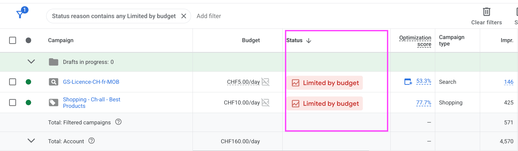Click budget chart icon for Shopping campaign
The height and width of the screenshot is (151, 518).
pyautogui.click(x=265, y=103)
